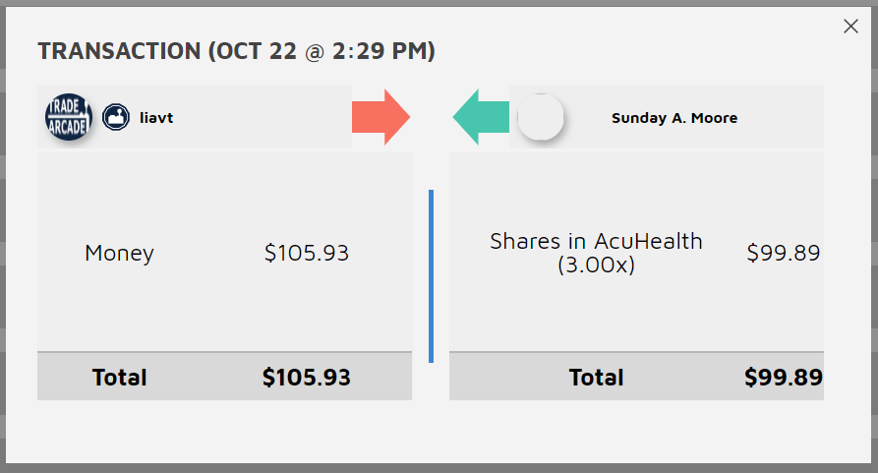This screenshot has height=473, width=878.
Task: Click the empty area between the two arrows
Action: click(431, 117)
